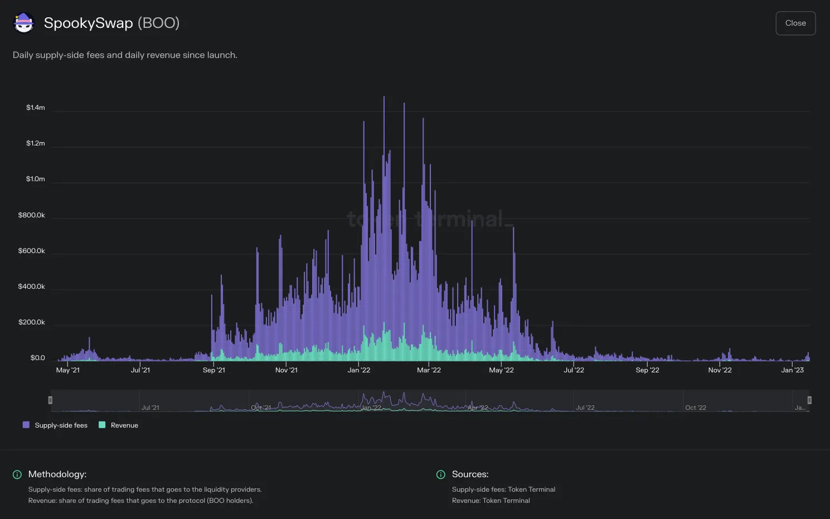The height and width of the screenshot is (519, 830).
Task: Click the Supply-side fees: Token Terminal source
Action: tap(504, 489)
